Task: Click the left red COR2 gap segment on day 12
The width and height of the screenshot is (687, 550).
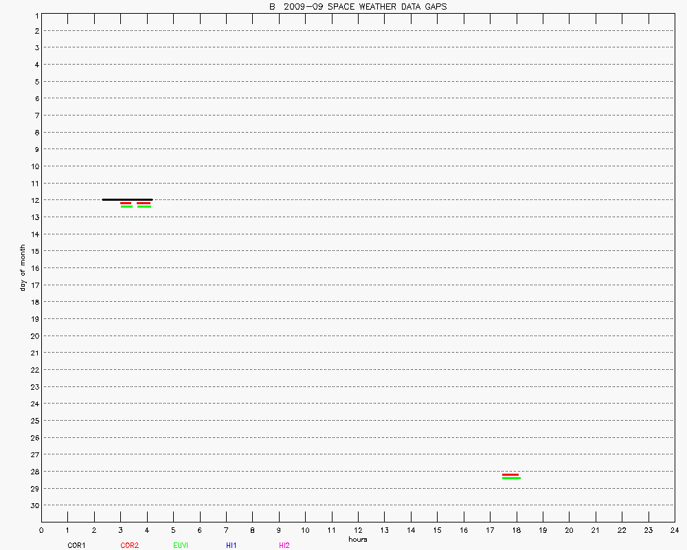Action: tap(126, 203)
